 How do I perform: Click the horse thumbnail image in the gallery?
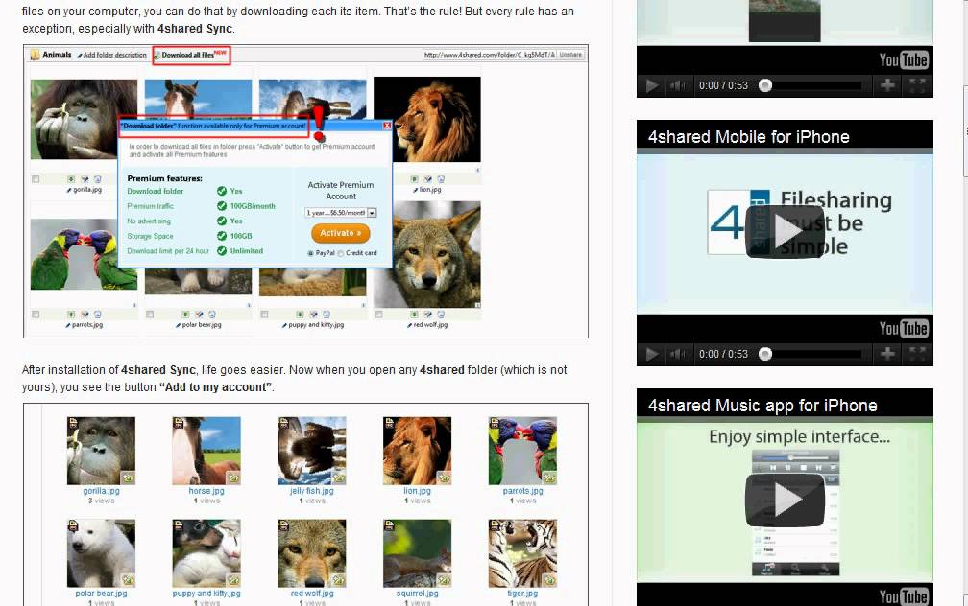click(x=206, y=451)
